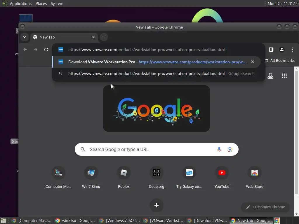This screenshot has height=224, width=299.
Task: Focus the Search Google or type a URL box
Action: tap(157, 150)
